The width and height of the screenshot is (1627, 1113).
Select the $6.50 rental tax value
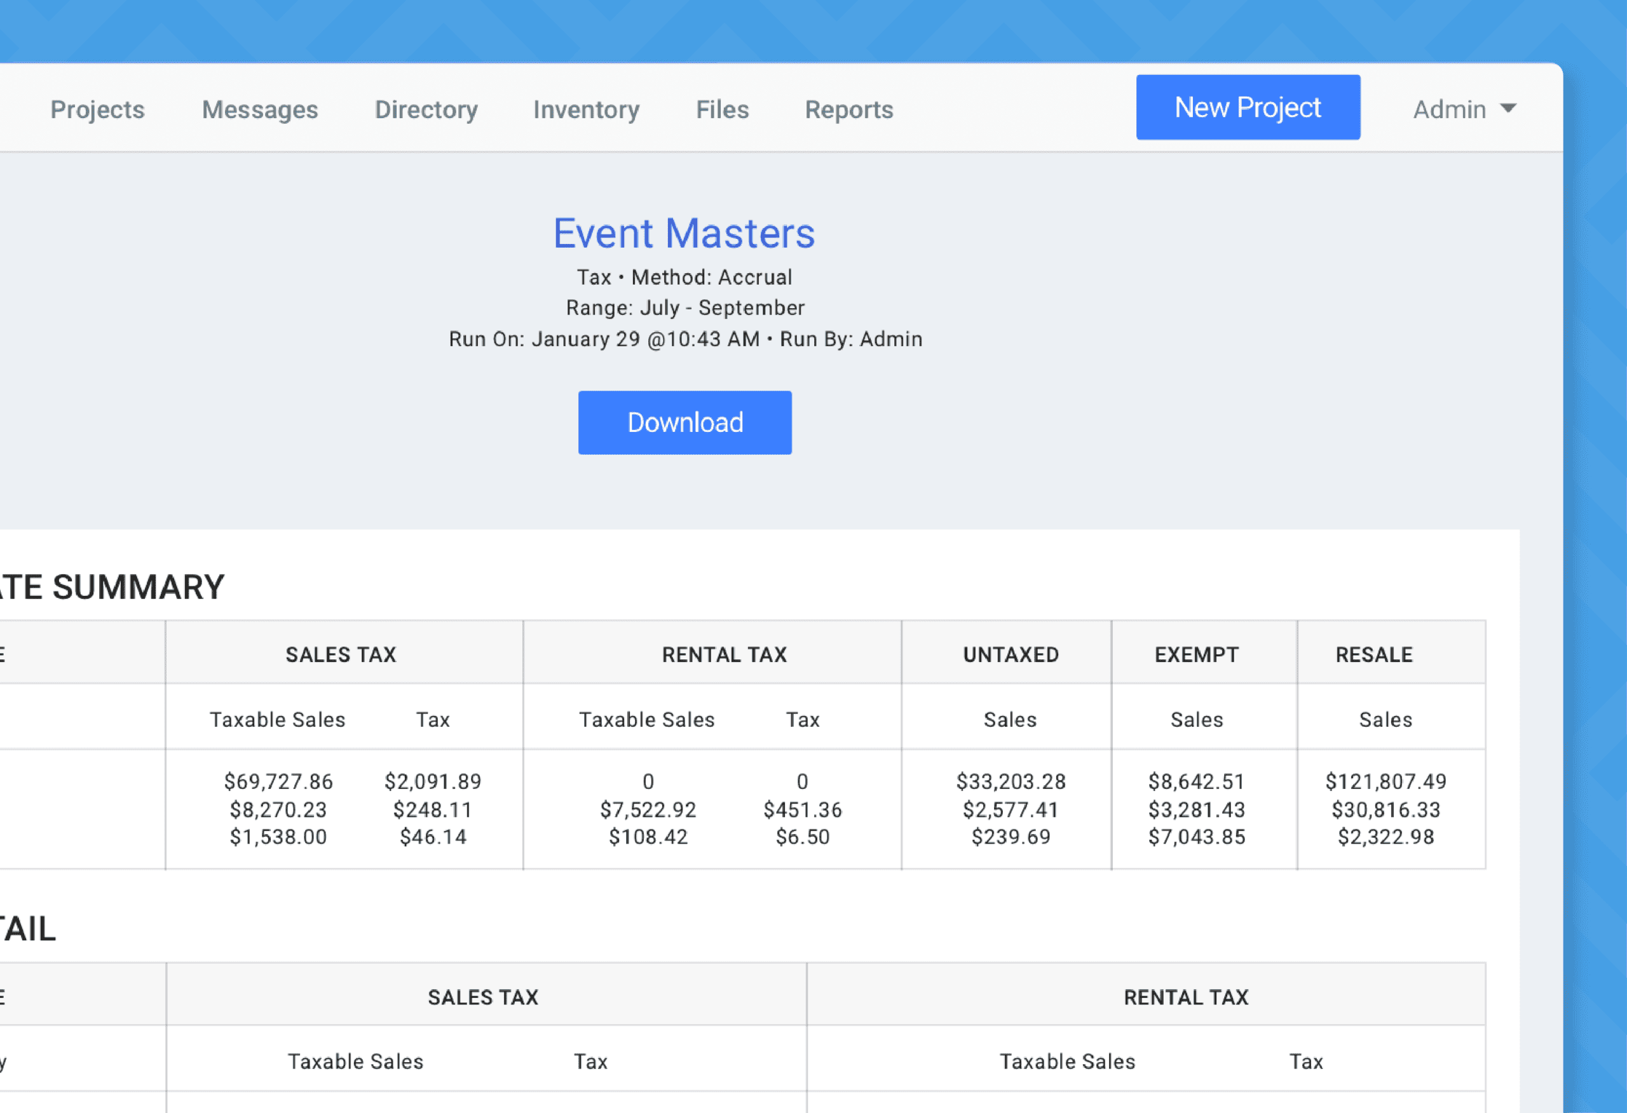point(802,837)
